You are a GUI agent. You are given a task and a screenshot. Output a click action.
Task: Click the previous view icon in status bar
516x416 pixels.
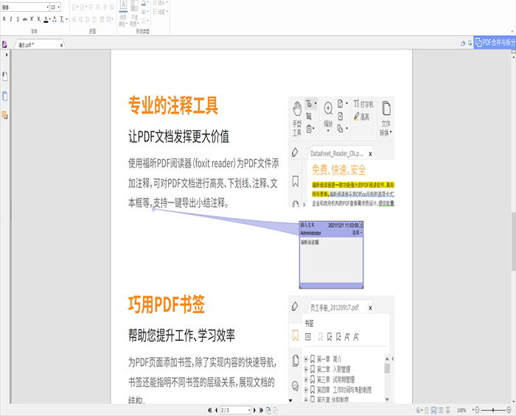click(268, 410)
